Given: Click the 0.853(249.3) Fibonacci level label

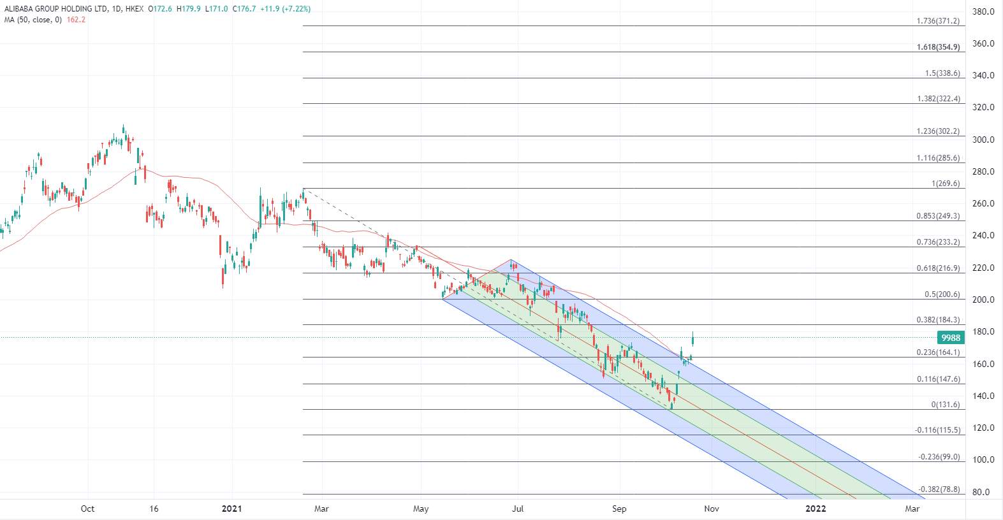Looking at the screenshot, I should [938, 216].
